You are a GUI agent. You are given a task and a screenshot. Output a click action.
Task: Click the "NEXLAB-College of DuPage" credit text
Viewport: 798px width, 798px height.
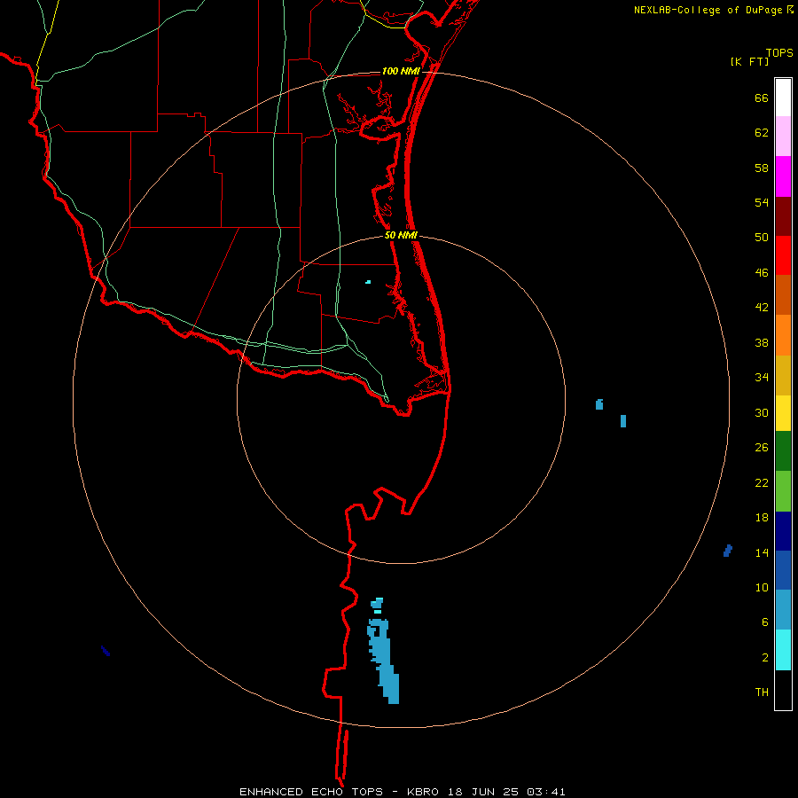708,10
